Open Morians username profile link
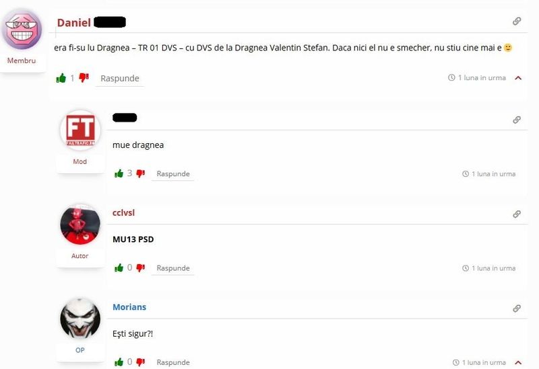539x369 pixels. coord(129,307)
